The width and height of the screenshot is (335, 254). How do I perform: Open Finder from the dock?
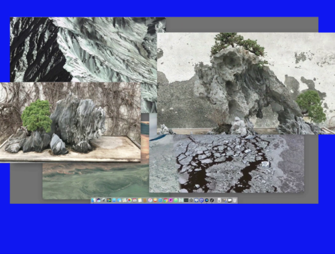93,201
